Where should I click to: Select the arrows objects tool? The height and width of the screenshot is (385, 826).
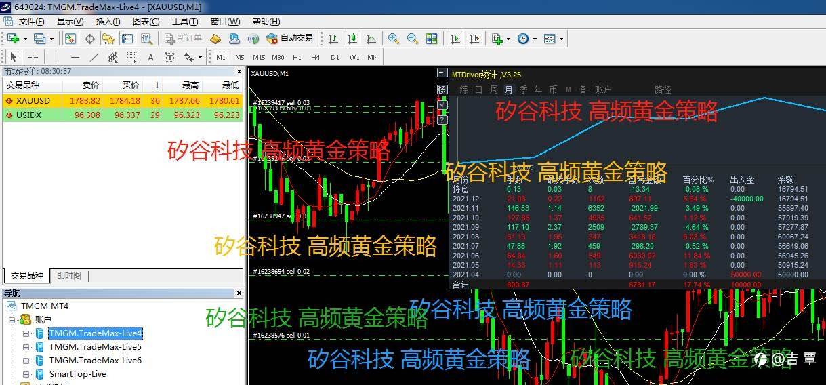[x=189, y=57]
